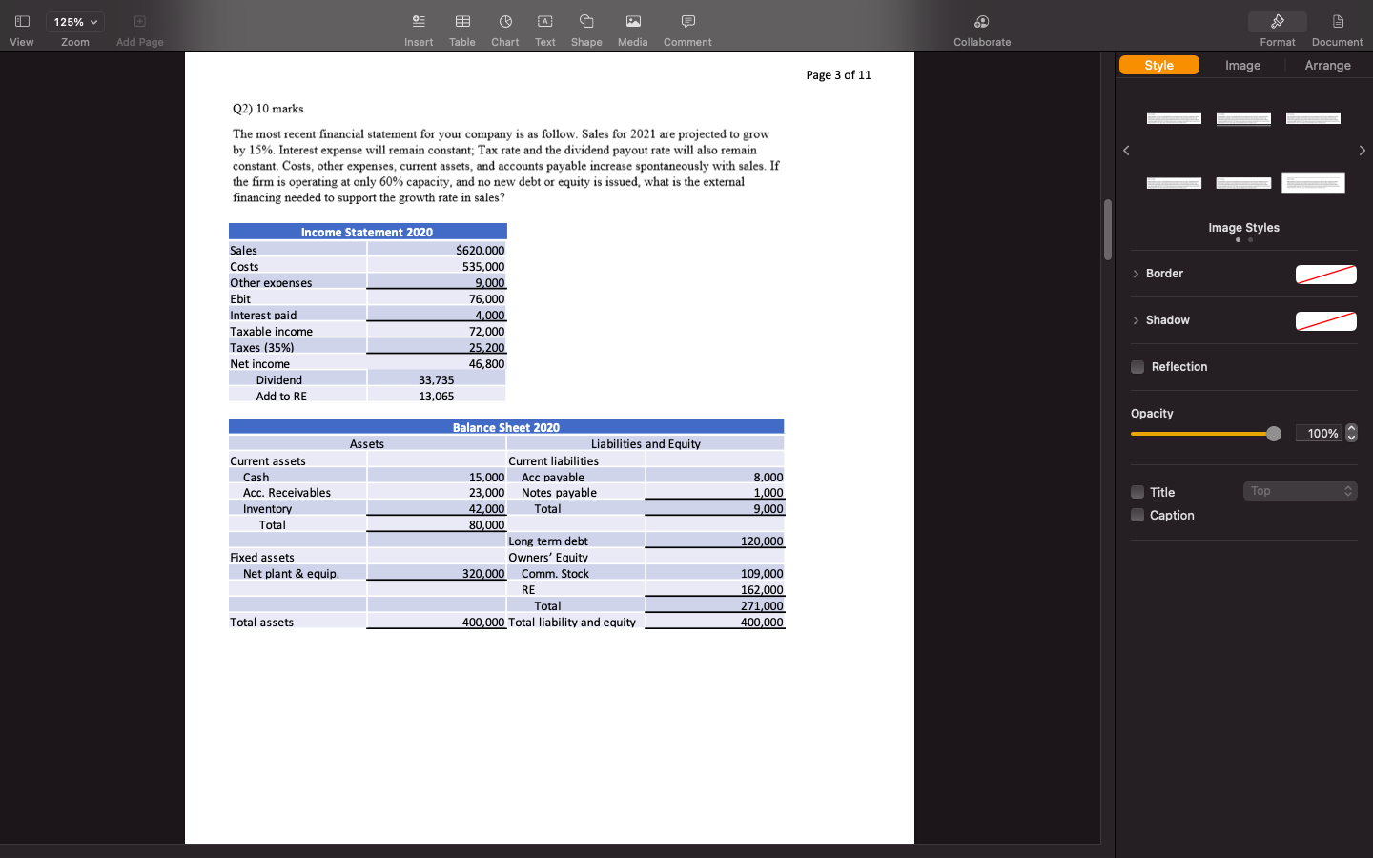Click the Add Page icon
Image resolution: width=1373 pixels, height=858 pixels.
139,21
